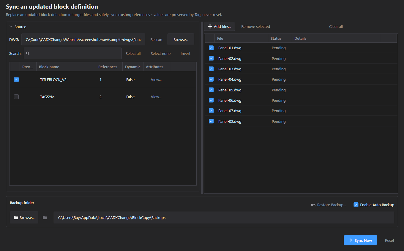
Task: Select the TAGSYM block name
Action: pos(47,97)
